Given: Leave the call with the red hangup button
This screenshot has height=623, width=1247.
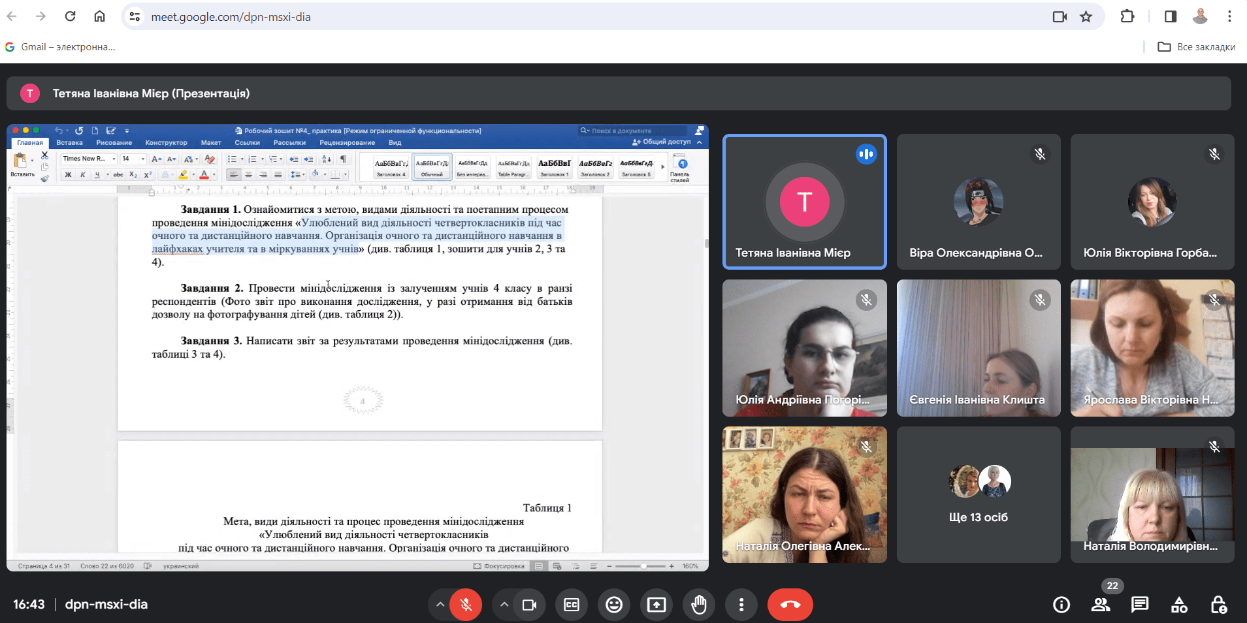Looking at the screenshot, I should [x=790, y=604].
